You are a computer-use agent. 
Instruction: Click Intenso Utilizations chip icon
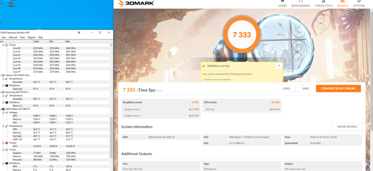(x=7, y=85)
